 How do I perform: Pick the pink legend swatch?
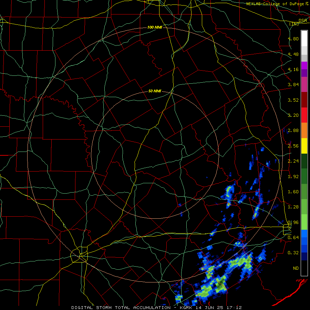[x=304, y=85]
